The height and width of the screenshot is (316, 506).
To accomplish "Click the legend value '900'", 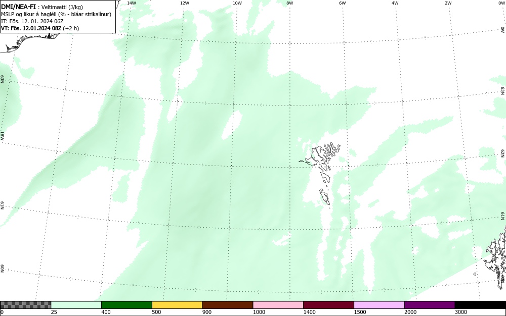I will (x=207, y=312).
